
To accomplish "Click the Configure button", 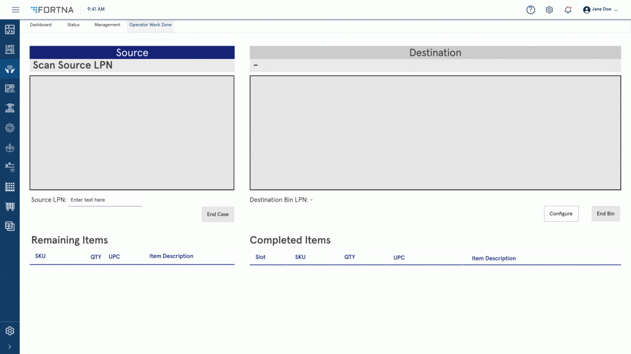I will click(561, 214).
